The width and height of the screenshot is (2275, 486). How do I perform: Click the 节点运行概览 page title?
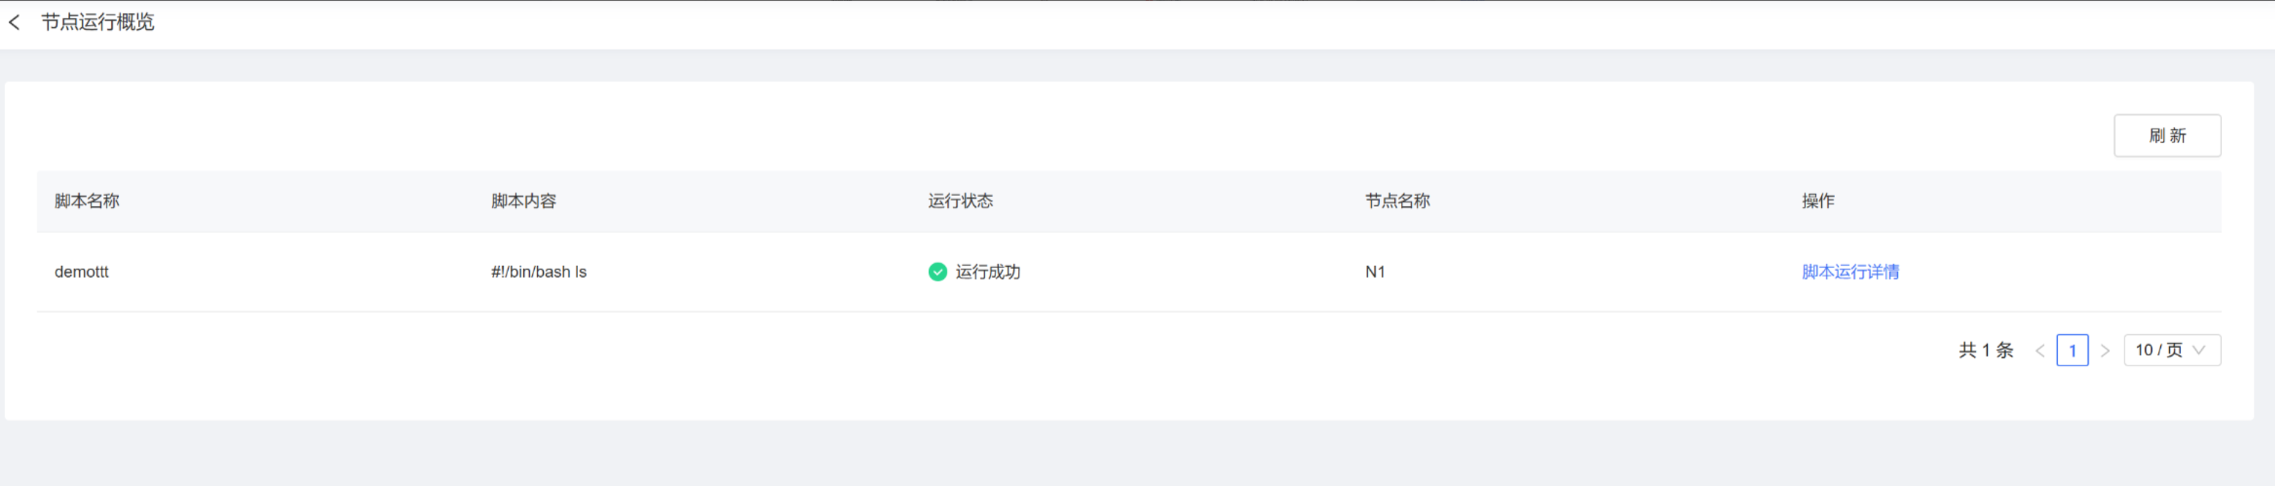point(97,22)
